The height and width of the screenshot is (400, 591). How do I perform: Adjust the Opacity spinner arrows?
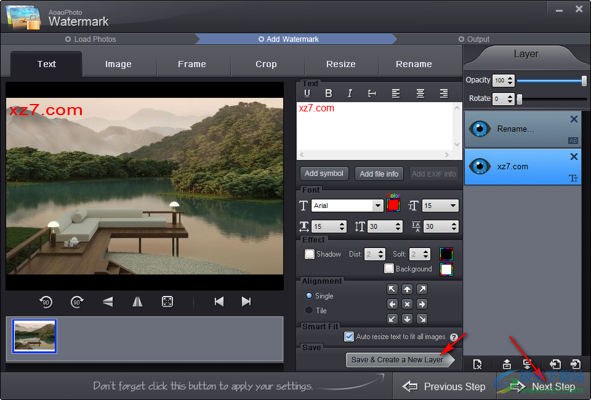[x=510, y=80]
